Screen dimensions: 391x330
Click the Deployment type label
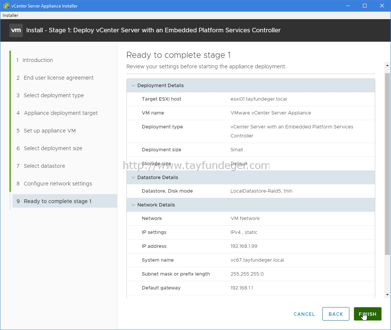click(162, 127)
